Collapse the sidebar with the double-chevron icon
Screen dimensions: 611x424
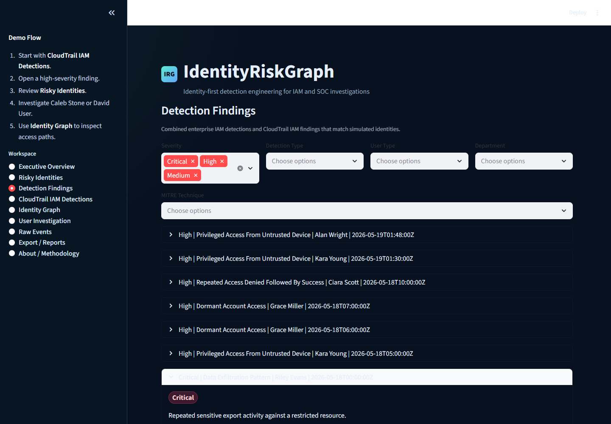click(112, 13)
